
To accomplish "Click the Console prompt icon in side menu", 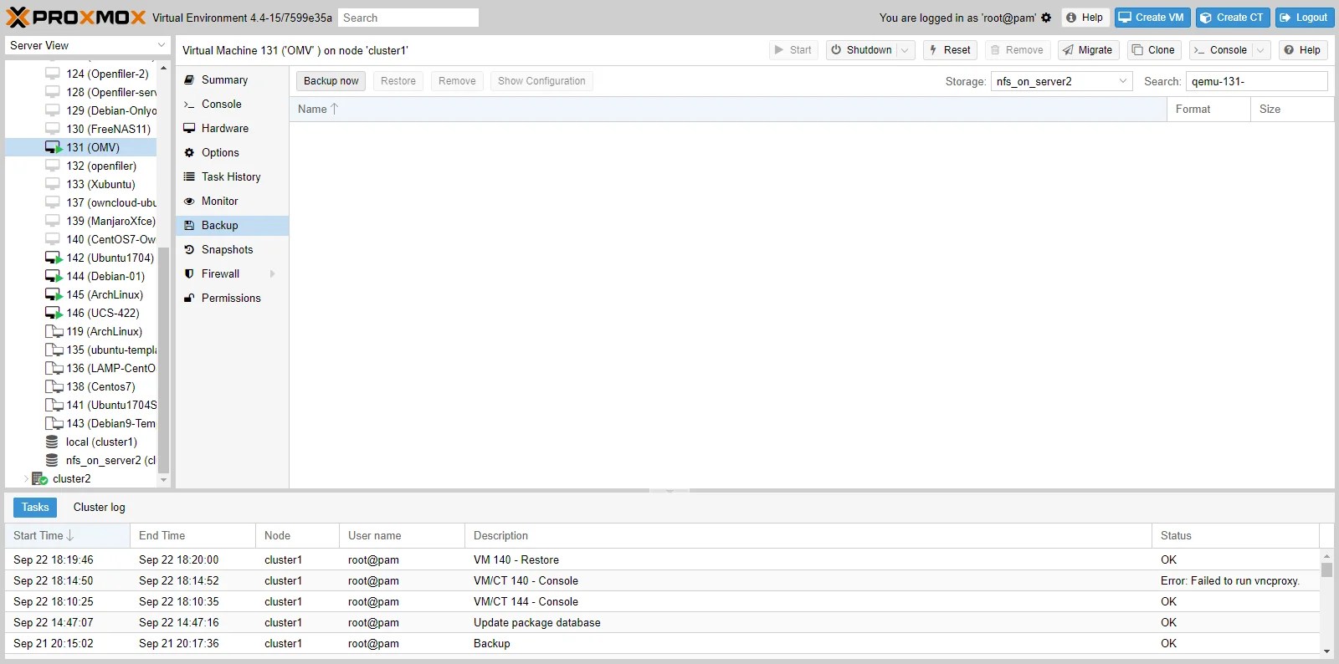I will click(189, 104).
